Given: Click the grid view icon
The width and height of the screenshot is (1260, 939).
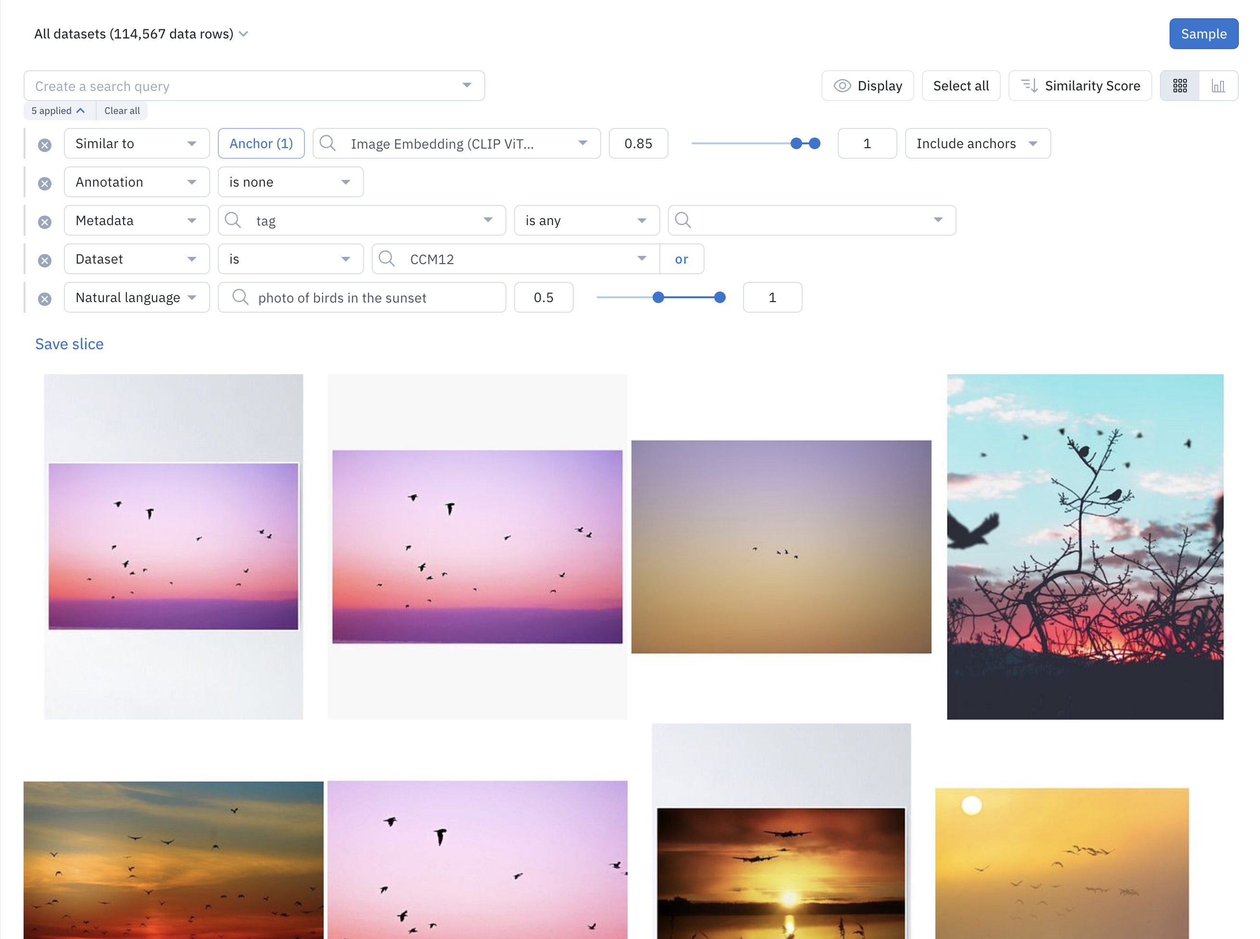Looking at the screenshot, I should click(x=1180, y=86).
